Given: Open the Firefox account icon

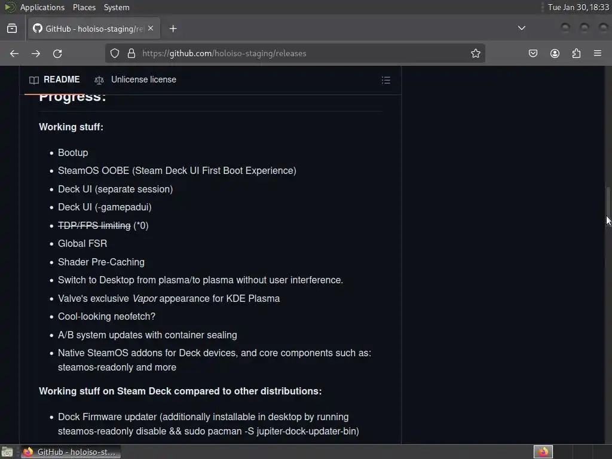Looking at the screenshot, I should pos(555,53).
